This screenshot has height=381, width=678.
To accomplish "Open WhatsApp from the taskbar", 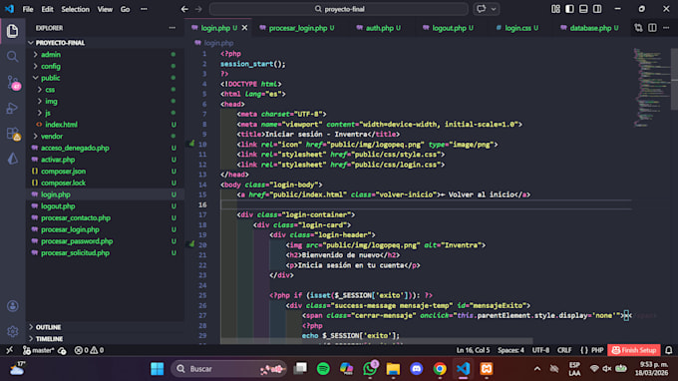I will [370, 369].
